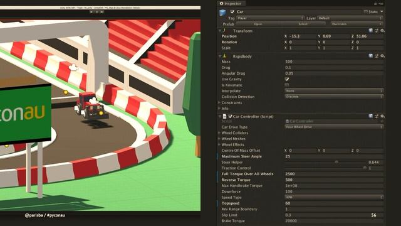This screenshot has height=226, width=401.
Task: Select the Inspector tab
Action: pyautogui.click(x=231, y=4)
